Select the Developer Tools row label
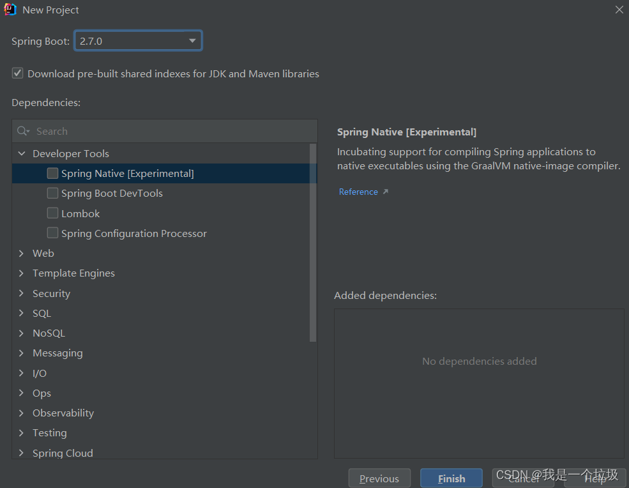The width and height of the screenshot is (629, 488). point(71,154)
